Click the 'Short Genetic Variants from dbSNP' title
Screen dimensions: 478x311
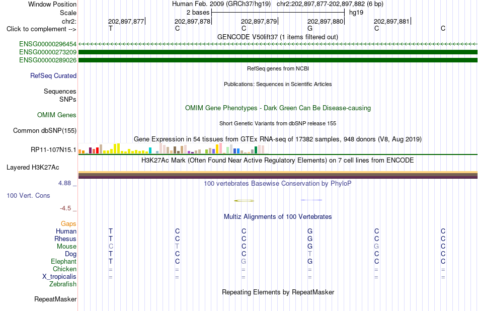278,123
